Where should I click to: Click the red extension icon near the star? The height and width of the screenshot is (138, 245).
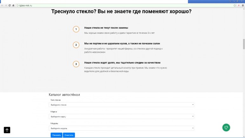239,5
